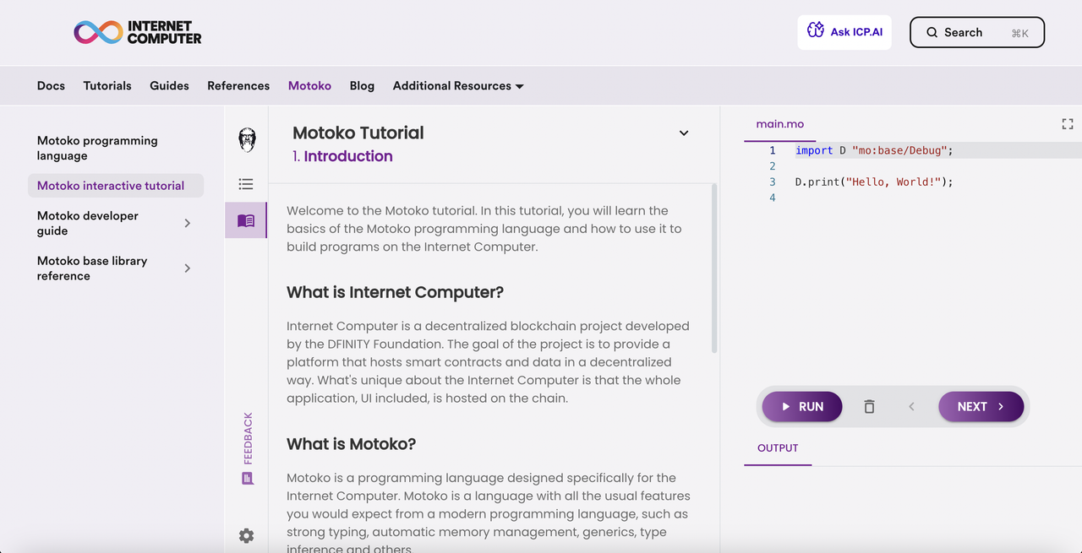Open the Tutorials menu item

pos(107,85)
